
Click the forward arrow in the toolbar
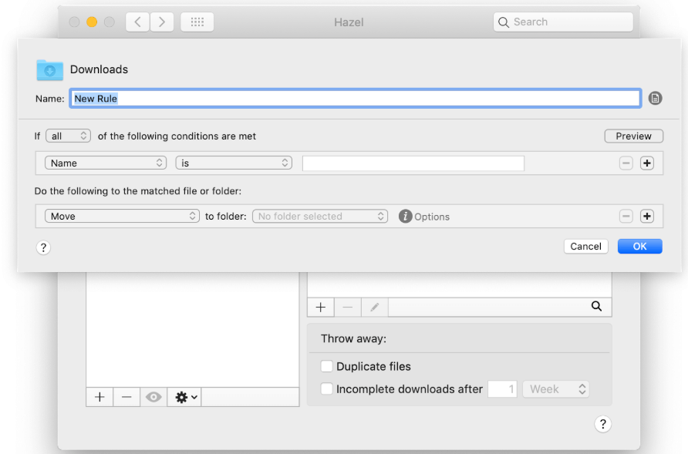(162, 22)
